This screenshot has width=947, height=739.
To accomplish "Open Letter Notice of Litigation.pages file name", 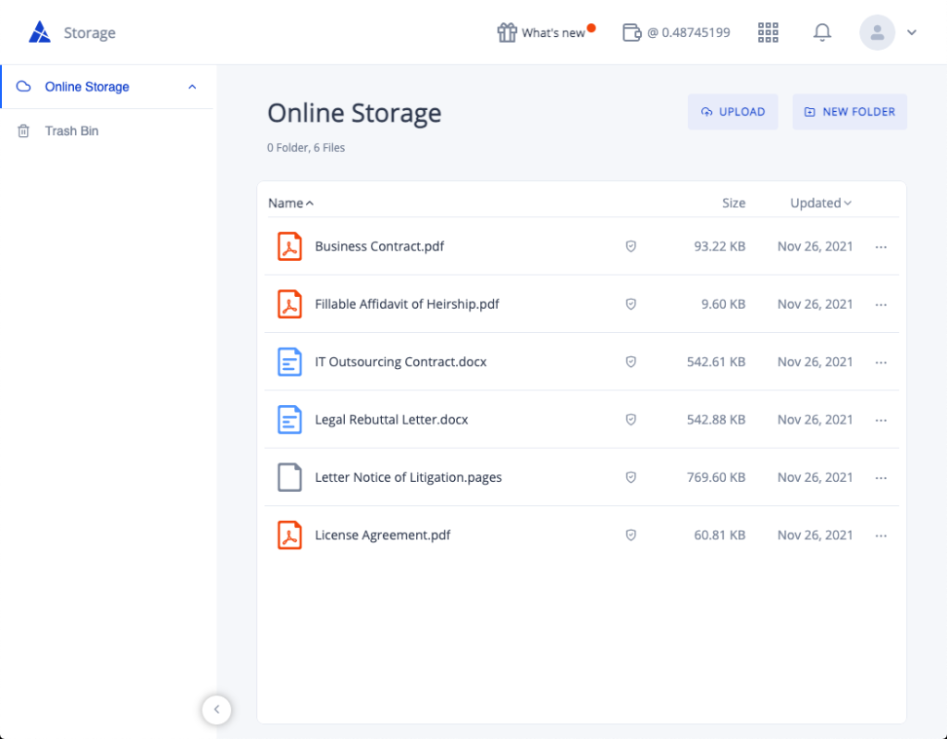I will tap(408, 477).
